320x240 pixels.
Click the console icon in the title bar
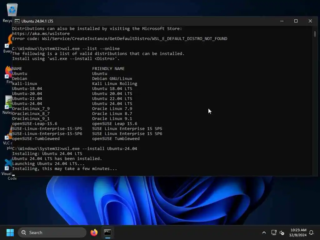click(x=17, y=21)
